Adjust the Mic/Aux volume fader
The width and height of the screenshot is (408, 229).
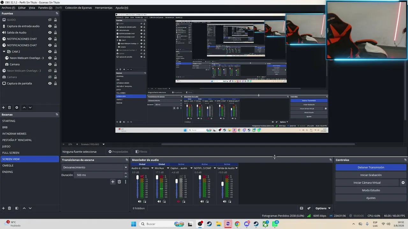pyautogui.click(x=157, y=177)
